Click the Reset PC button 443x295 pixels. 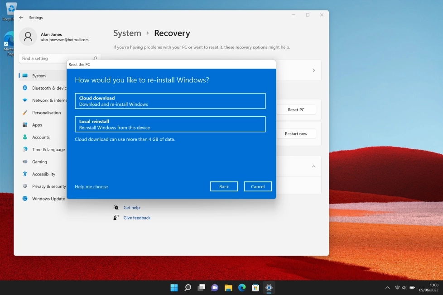297,109
